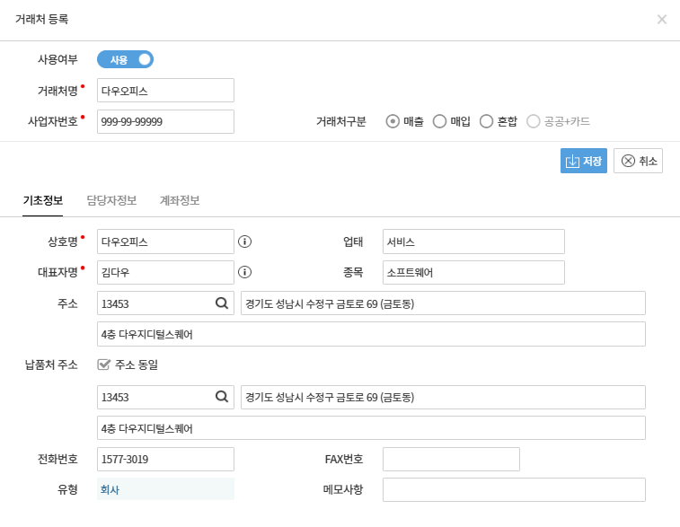680x527 pixels.
Task: Close the 거래처 등록 dialog with X
Action: coord(662,19)
